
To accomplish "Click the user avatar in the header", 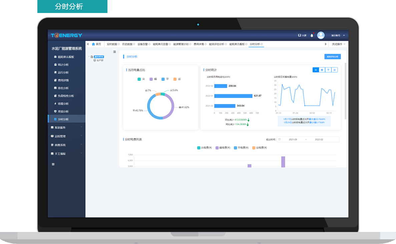I will (x=321, y=35).
